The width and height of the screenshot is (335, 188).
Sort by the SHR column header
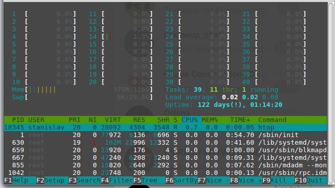[163, 120]
